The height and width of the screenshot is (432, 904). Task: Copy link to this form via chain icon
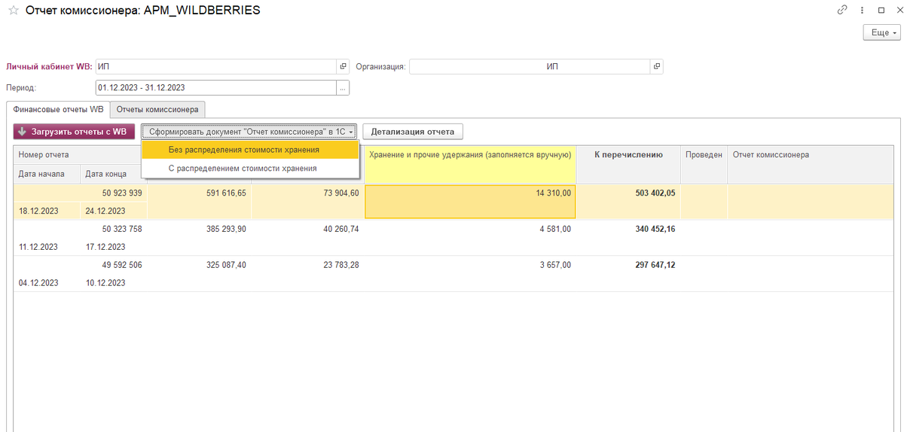tap(842, 11)
